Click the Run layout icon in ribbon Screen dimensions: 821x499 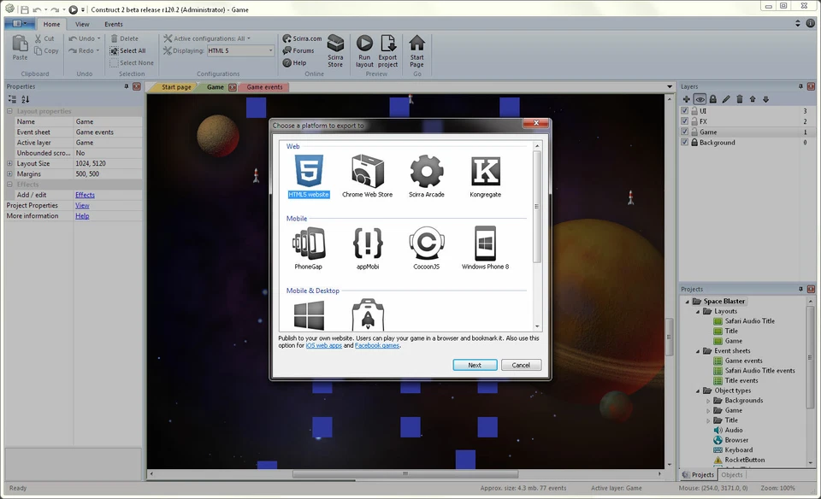[x=364, y=50]
